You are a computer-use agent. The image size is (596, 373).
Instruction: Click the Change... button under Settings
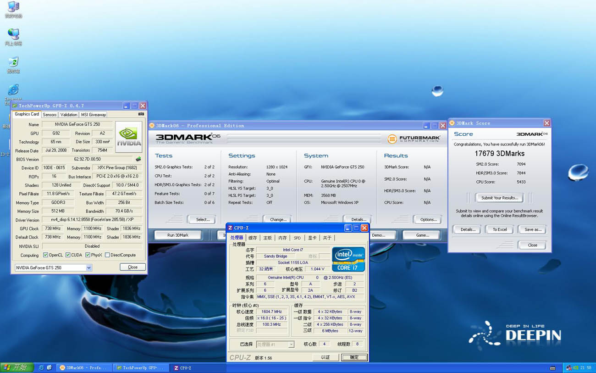point(278,219)
